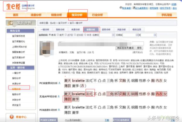This screenshot has width=182, height=122.
Task: Open 修改宝贝 in the sidebar
Action: 16,105
